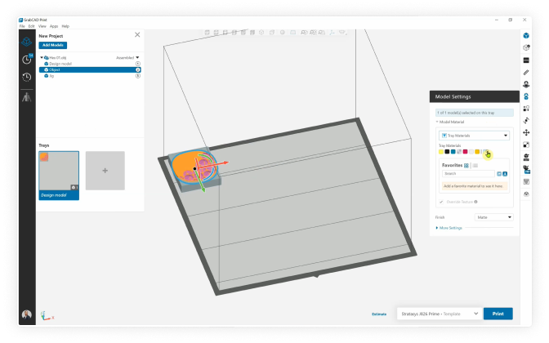Open the Tray Materials dropdown
This screenshot has width=549, height=343.
(475, 136)
